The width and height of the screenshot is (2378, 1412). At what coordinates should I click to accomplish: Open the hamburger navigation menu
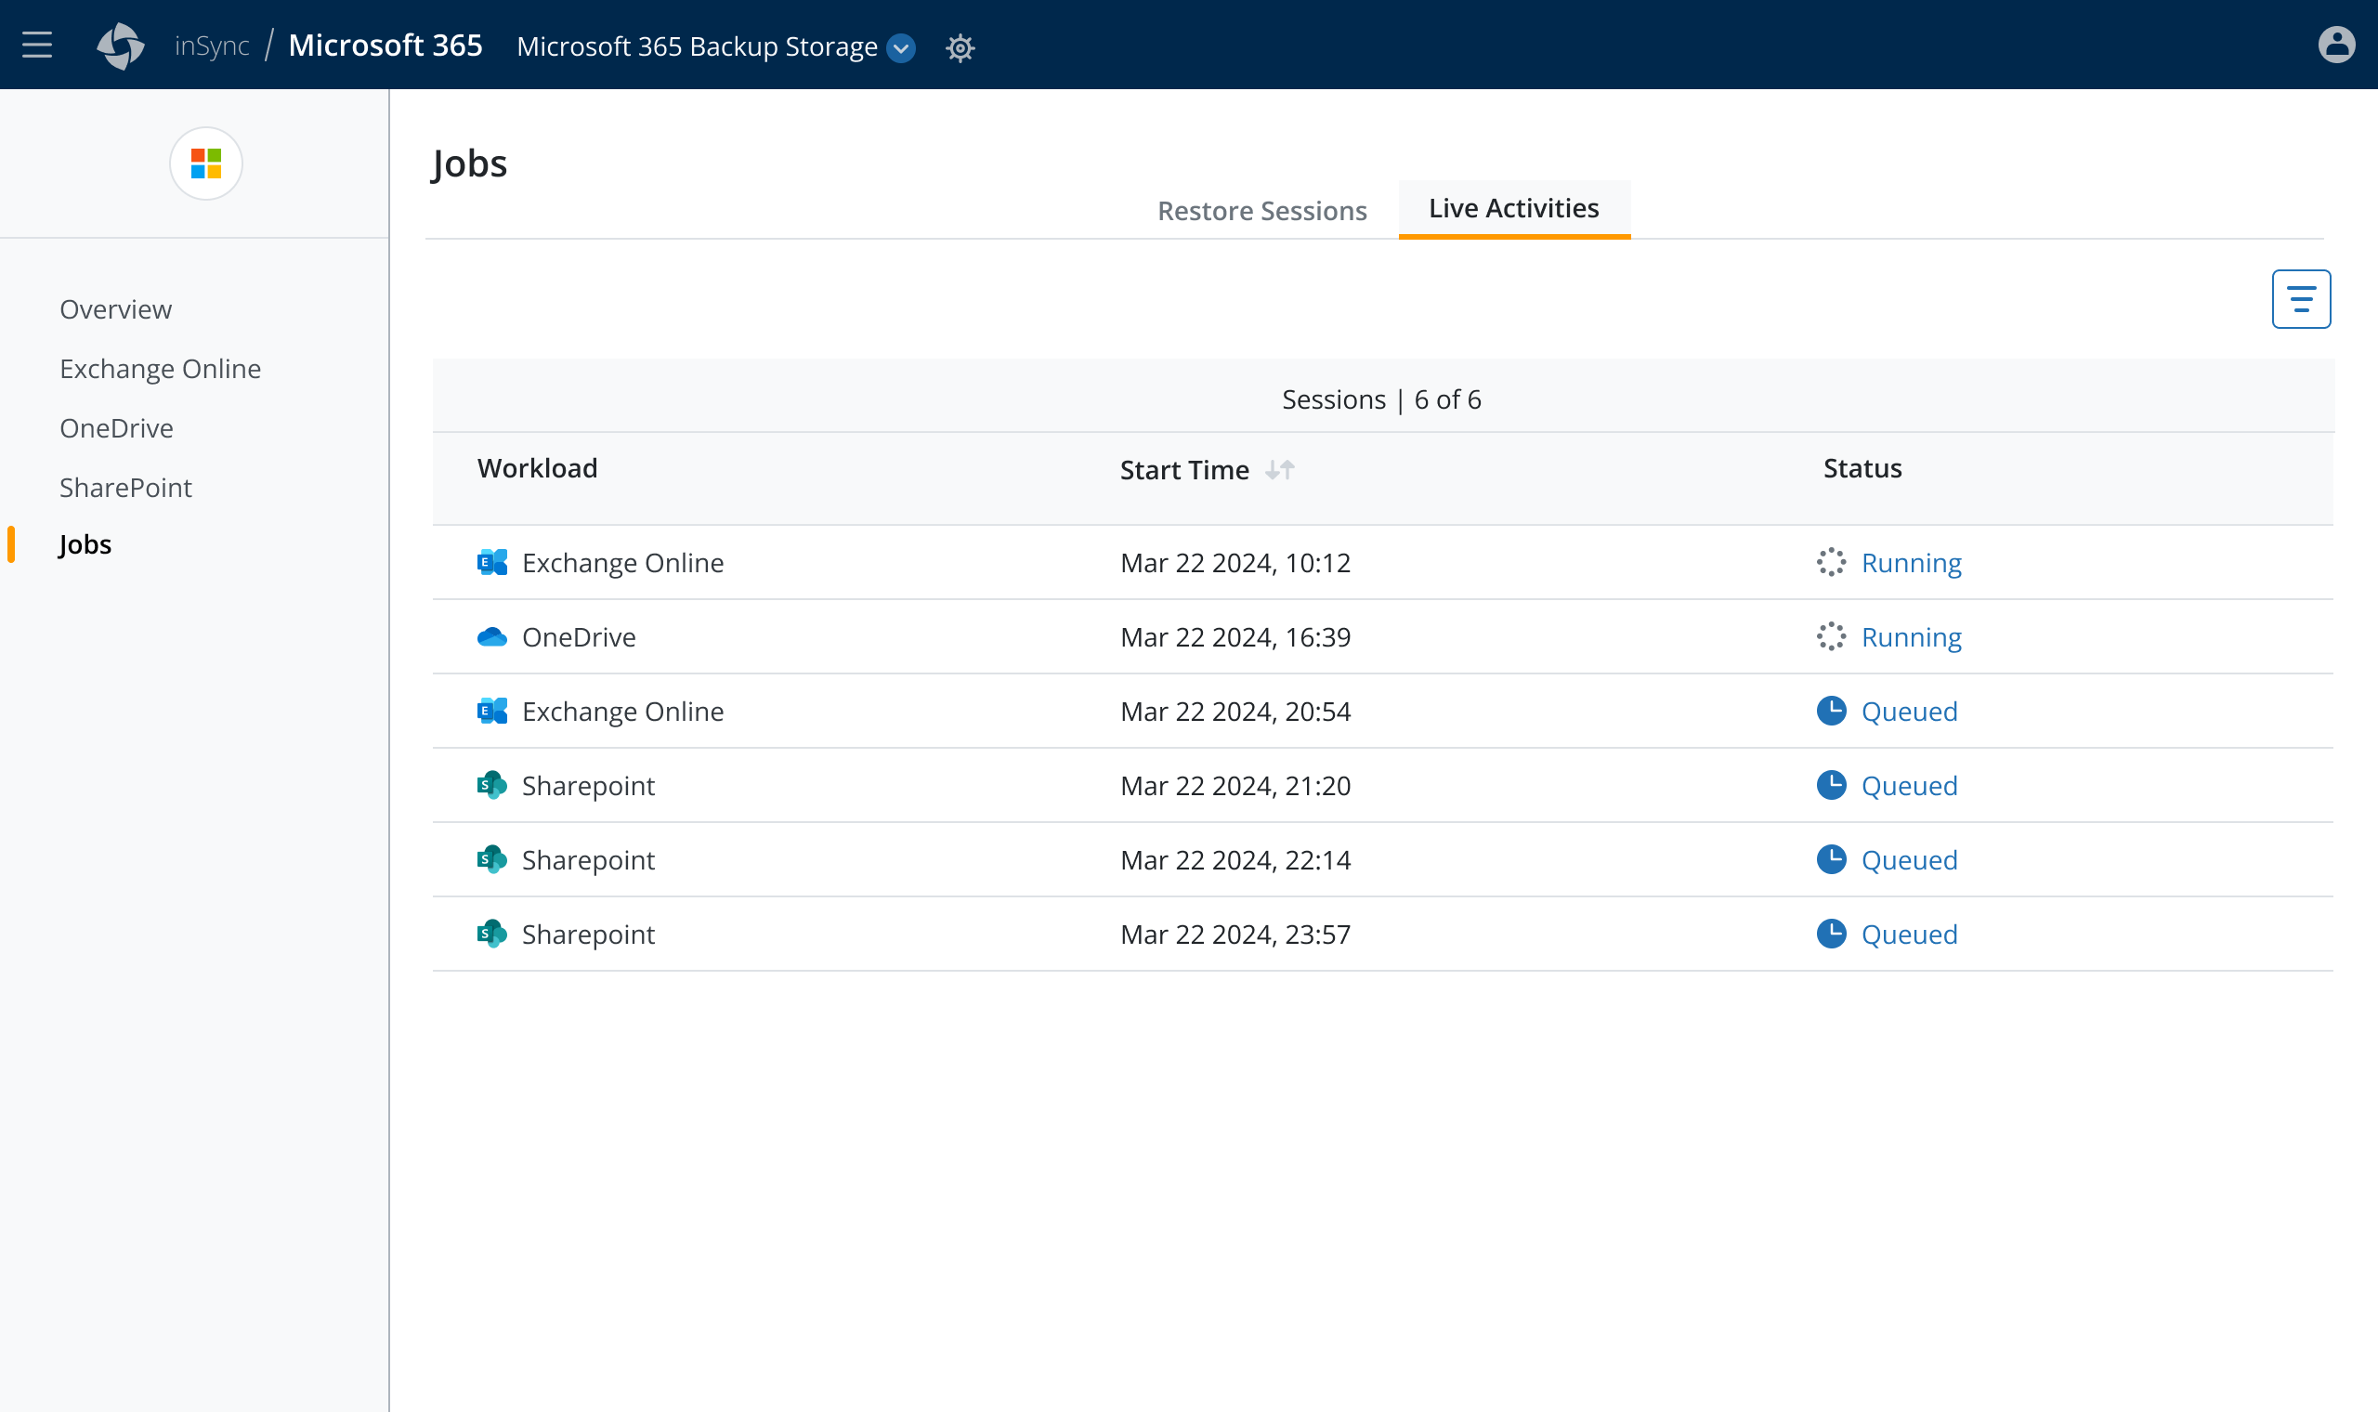click(x=37, y=45)
